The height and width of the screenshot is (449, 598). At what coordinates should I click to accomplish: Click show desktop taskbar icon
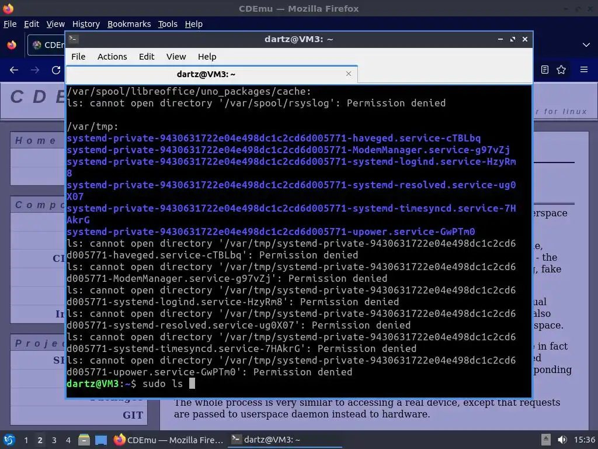pos(101,440)
